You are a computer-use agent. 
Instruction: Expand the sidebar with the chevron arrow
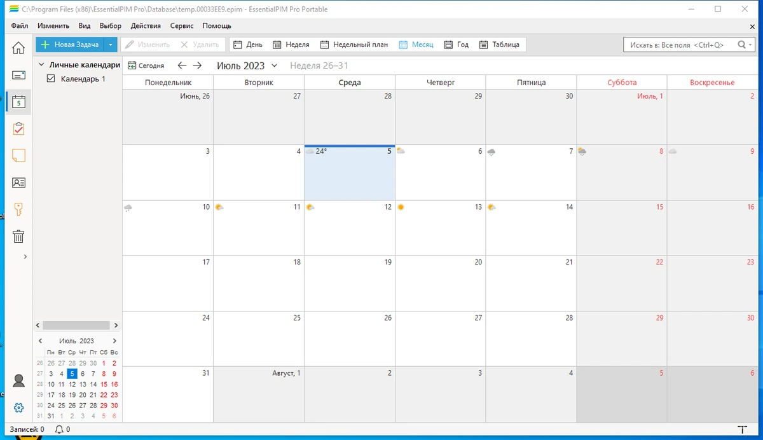point(25,256)
